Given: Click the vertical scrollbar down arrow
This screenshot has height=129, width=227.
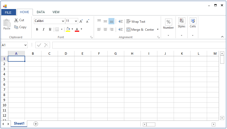Looking at the screenshot, I should coord(222,118).
